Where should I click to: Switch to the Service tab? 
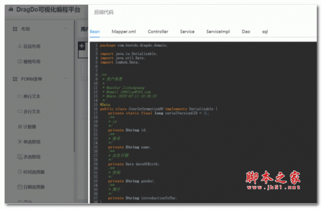[x=187, y=32]
